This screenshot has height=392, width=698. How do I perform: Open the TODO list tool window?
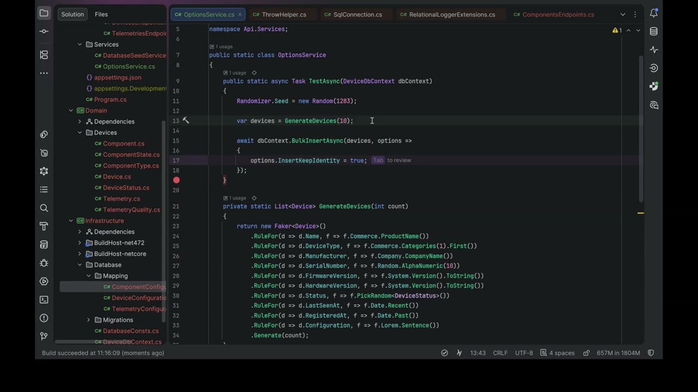(44, 189)
